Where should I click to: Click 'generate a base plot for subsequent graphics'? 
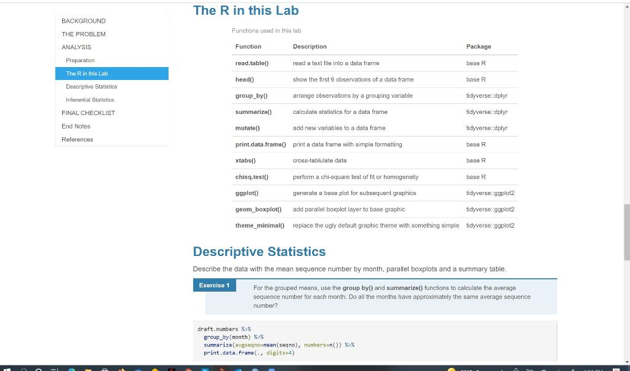(354, 193)
